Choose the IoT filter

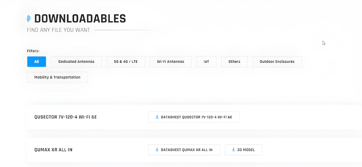point(206,62)
